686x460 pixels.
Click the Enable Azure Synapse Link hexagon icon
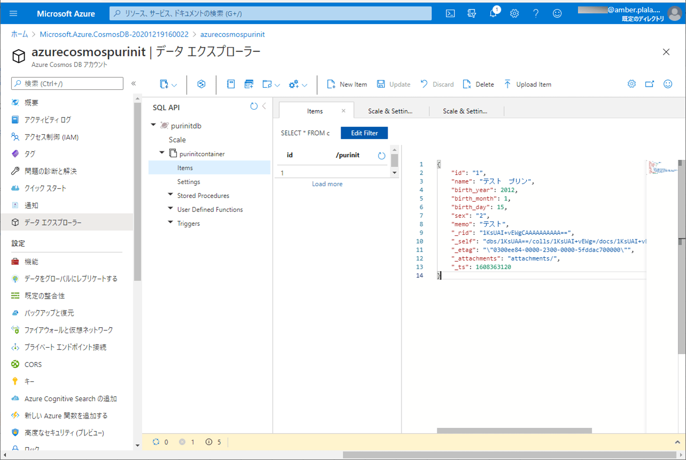click(202, 84)
